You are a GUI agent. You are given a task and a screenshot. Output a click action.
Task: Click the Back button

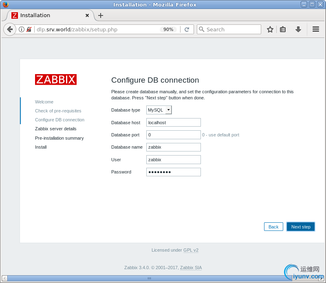(273, 227)
